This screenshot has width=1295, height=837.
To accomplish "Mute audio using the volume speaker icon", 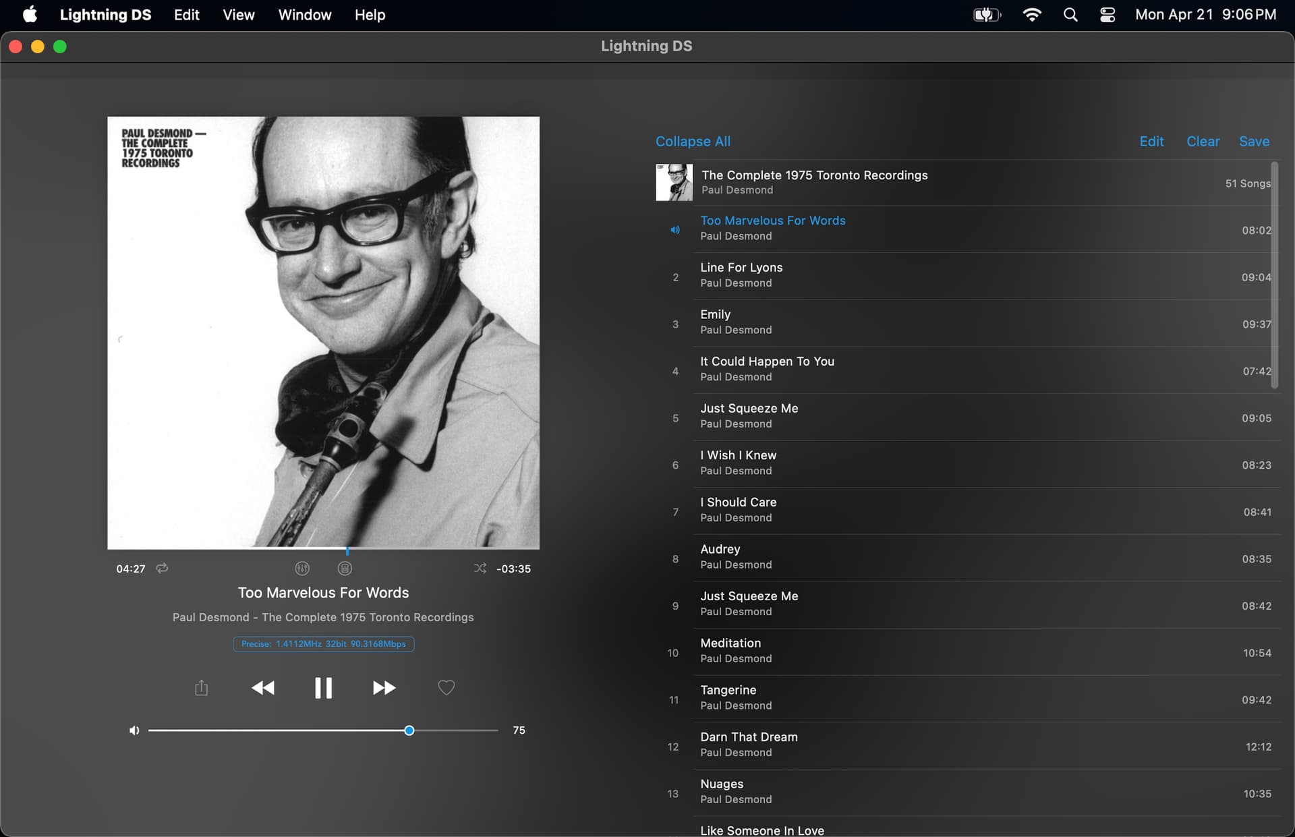I will click(x=134, y=730).
